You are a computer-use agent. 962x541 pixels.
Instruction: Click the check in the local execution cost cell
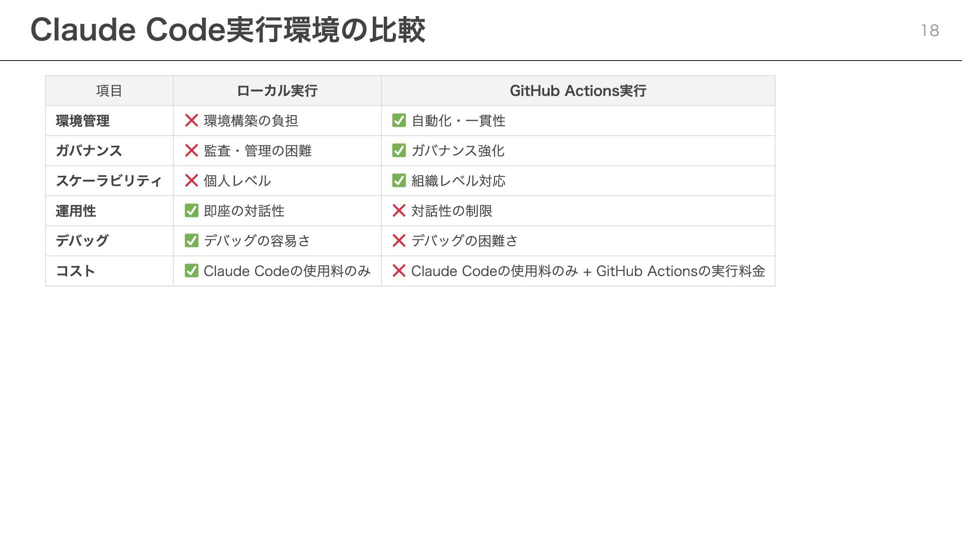point(191,271)
